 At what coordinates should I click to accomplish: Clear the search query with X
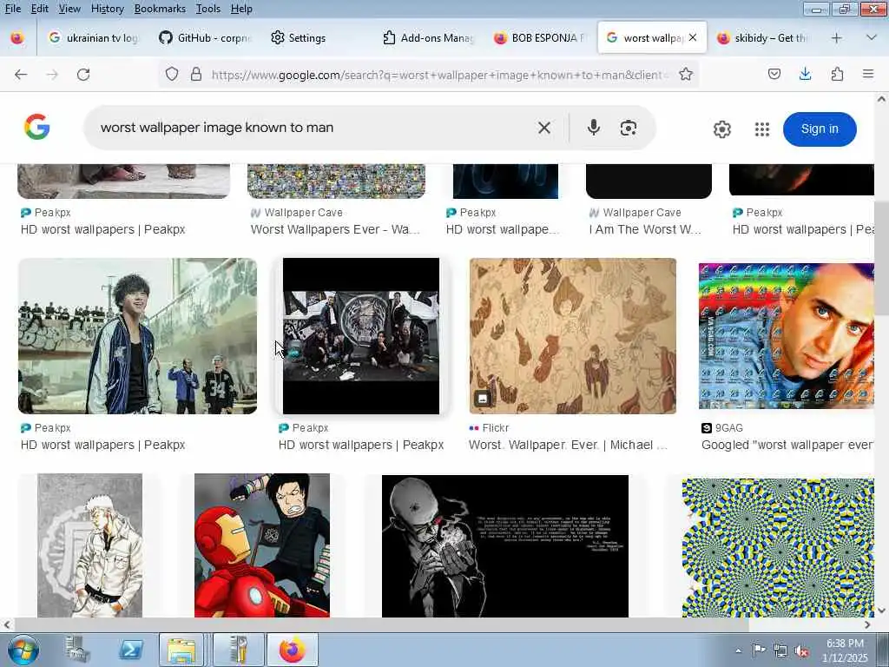click(544, 129)
